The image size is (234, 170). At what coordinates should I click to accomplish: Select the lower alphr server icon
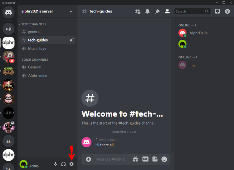8,155
